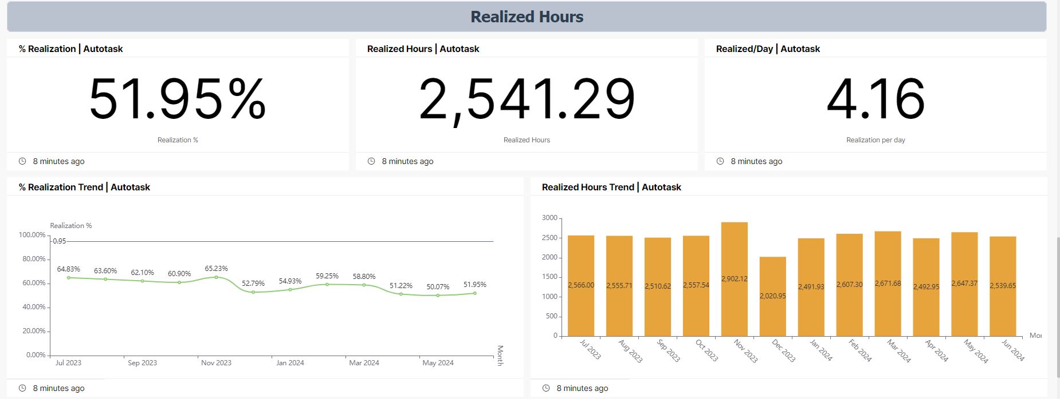Click clock icon under Realized Hours card
This screenshot has height=399, width=1060.
point(371,161)
